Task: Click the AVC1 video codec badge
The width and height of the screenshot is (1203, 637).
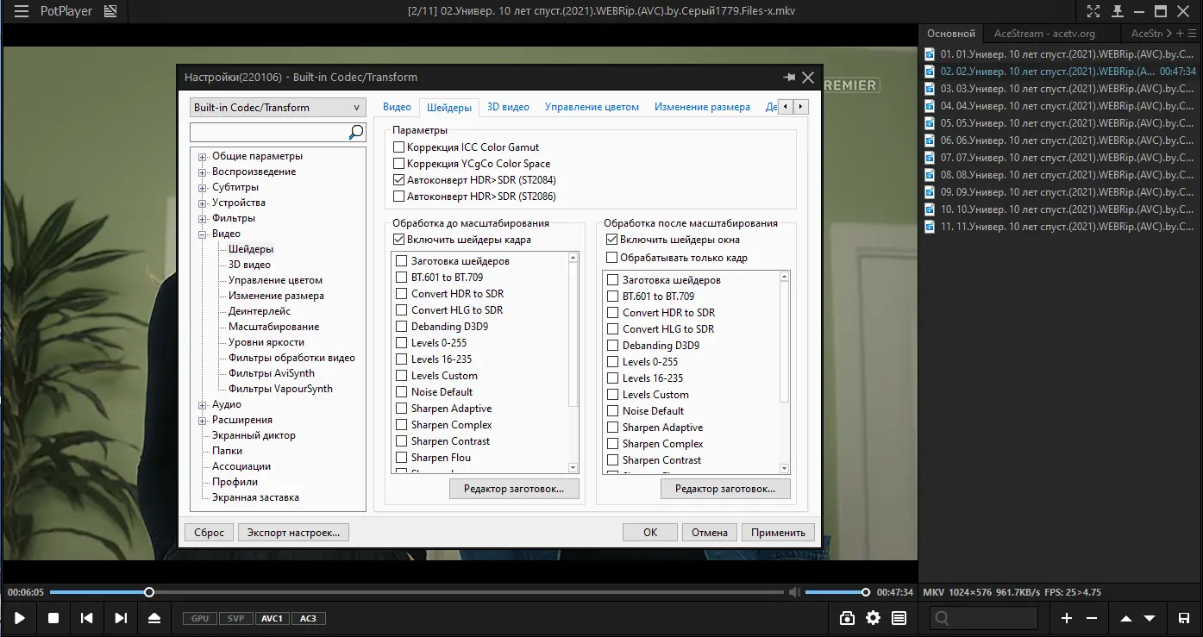Action: 273,619
